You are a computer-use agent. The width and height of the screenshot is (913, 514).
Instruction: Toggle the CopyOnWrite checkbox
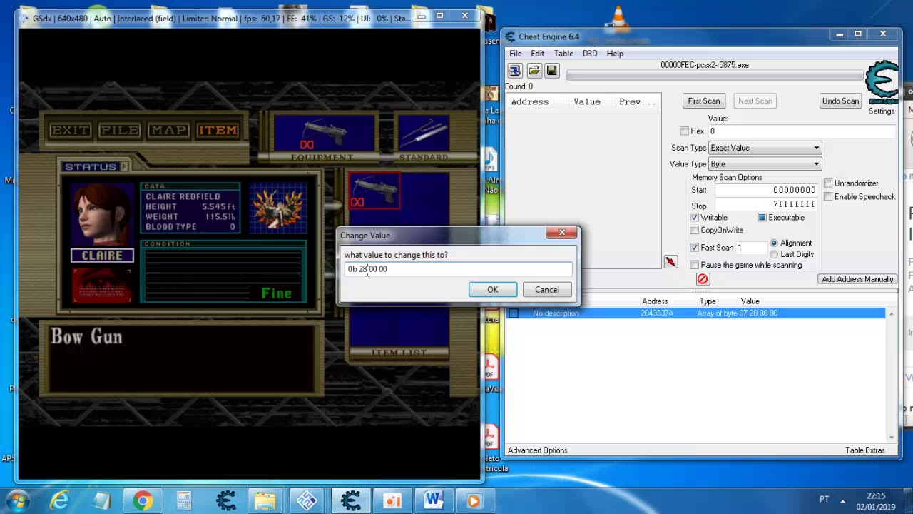pos(695,231)
